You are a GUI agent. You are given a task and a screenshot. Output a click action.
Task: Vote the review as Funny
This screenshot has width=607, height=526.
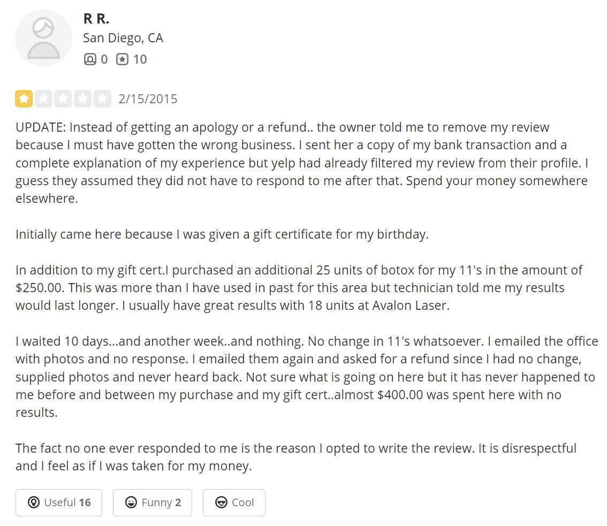click(153, 502)
